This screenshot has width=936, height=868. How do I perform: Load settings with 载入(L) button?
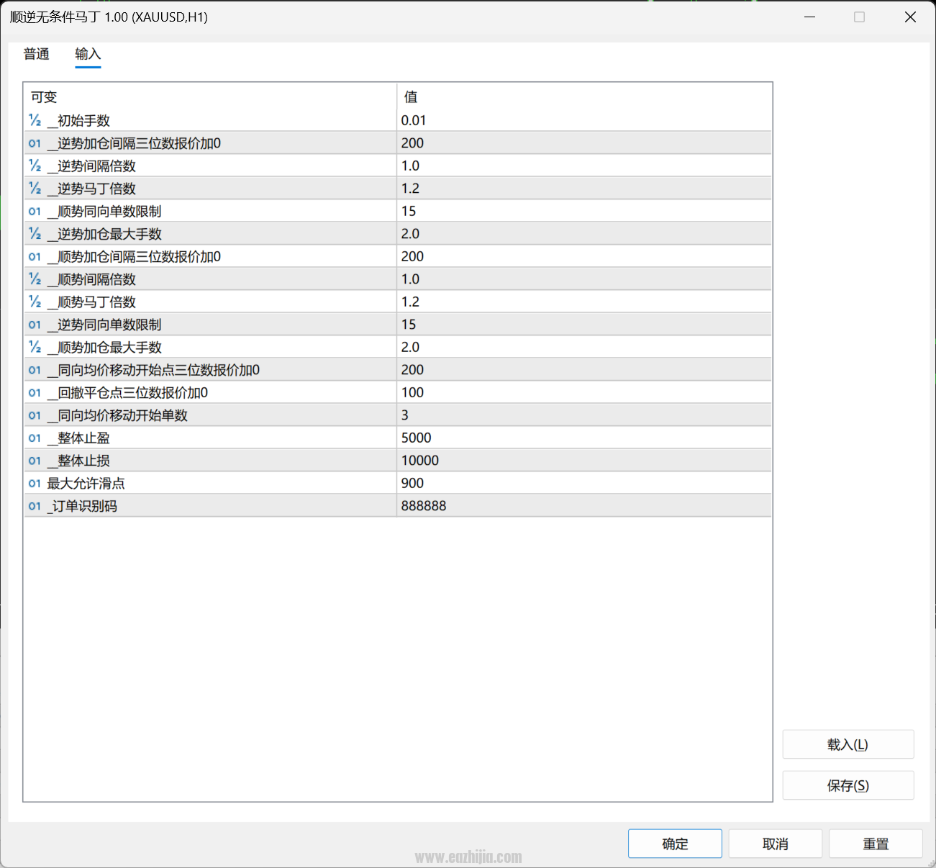(x=848, y=744)
